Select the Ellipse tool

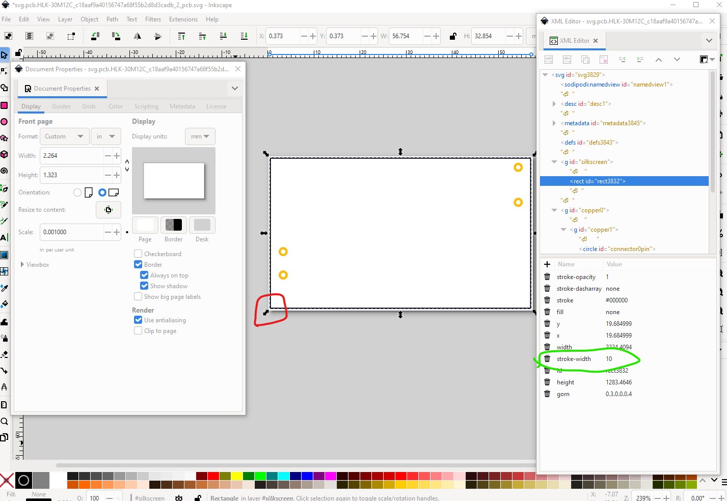4,122
